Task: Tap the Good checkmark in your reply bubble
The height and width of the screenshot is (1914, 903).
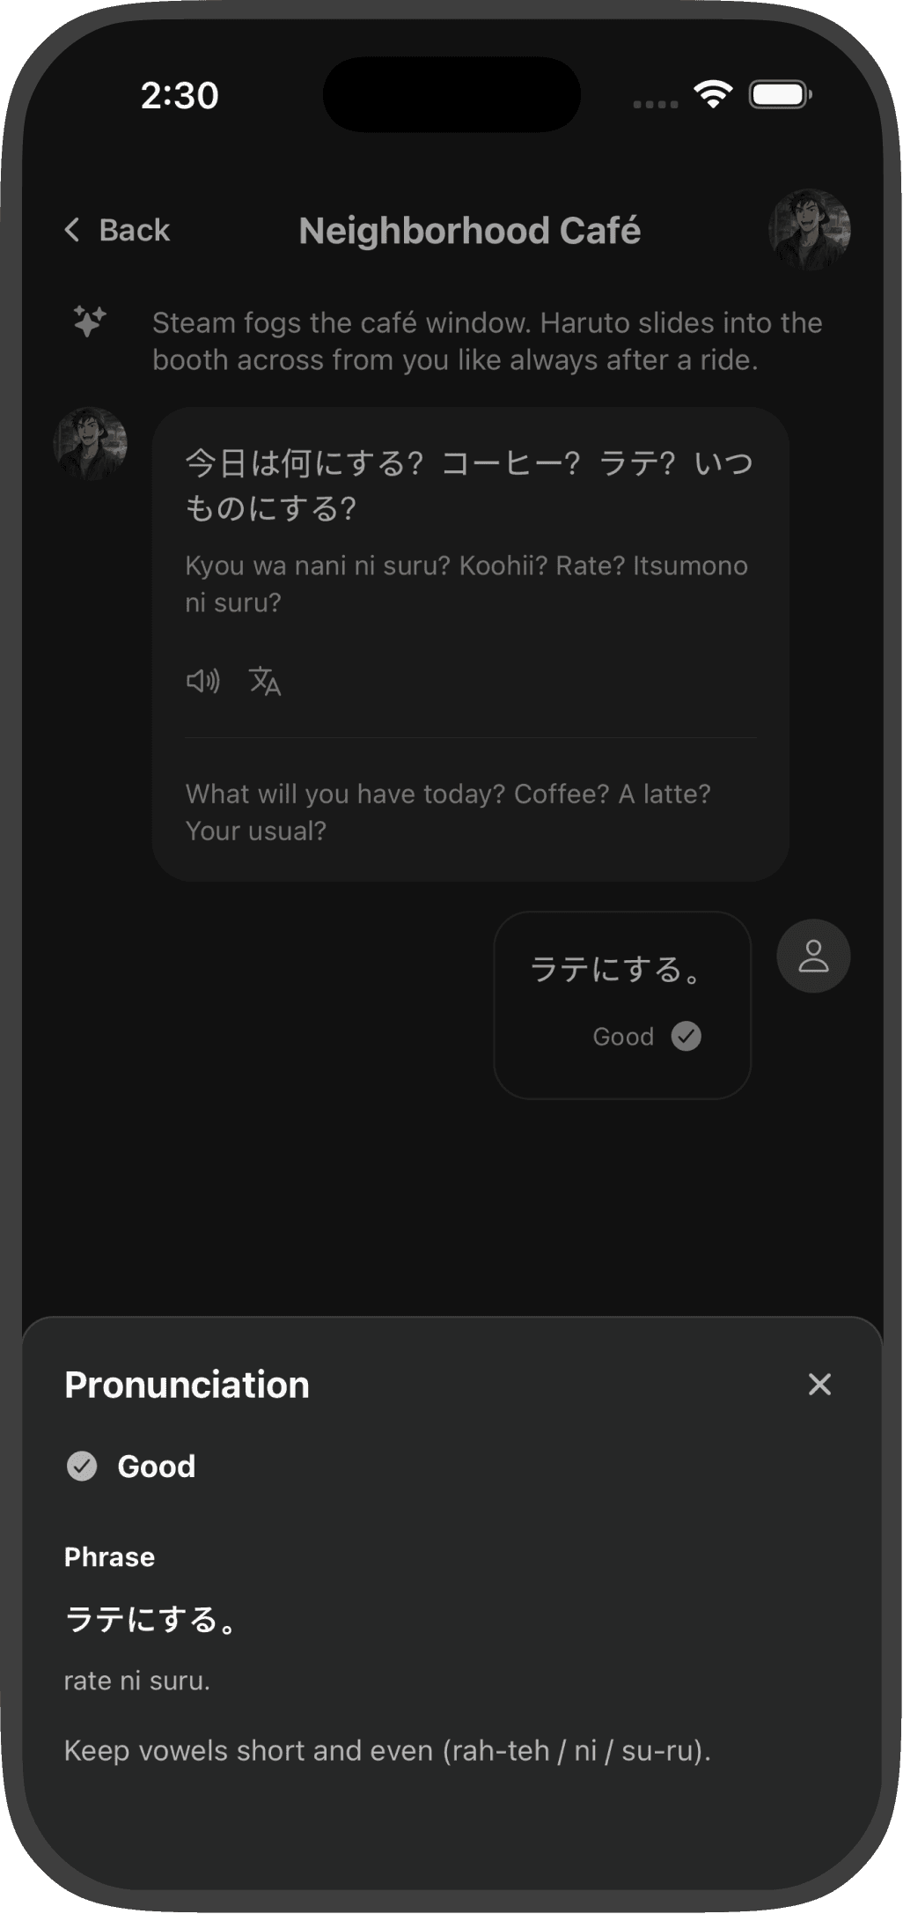Action: tap(686, 1036)
